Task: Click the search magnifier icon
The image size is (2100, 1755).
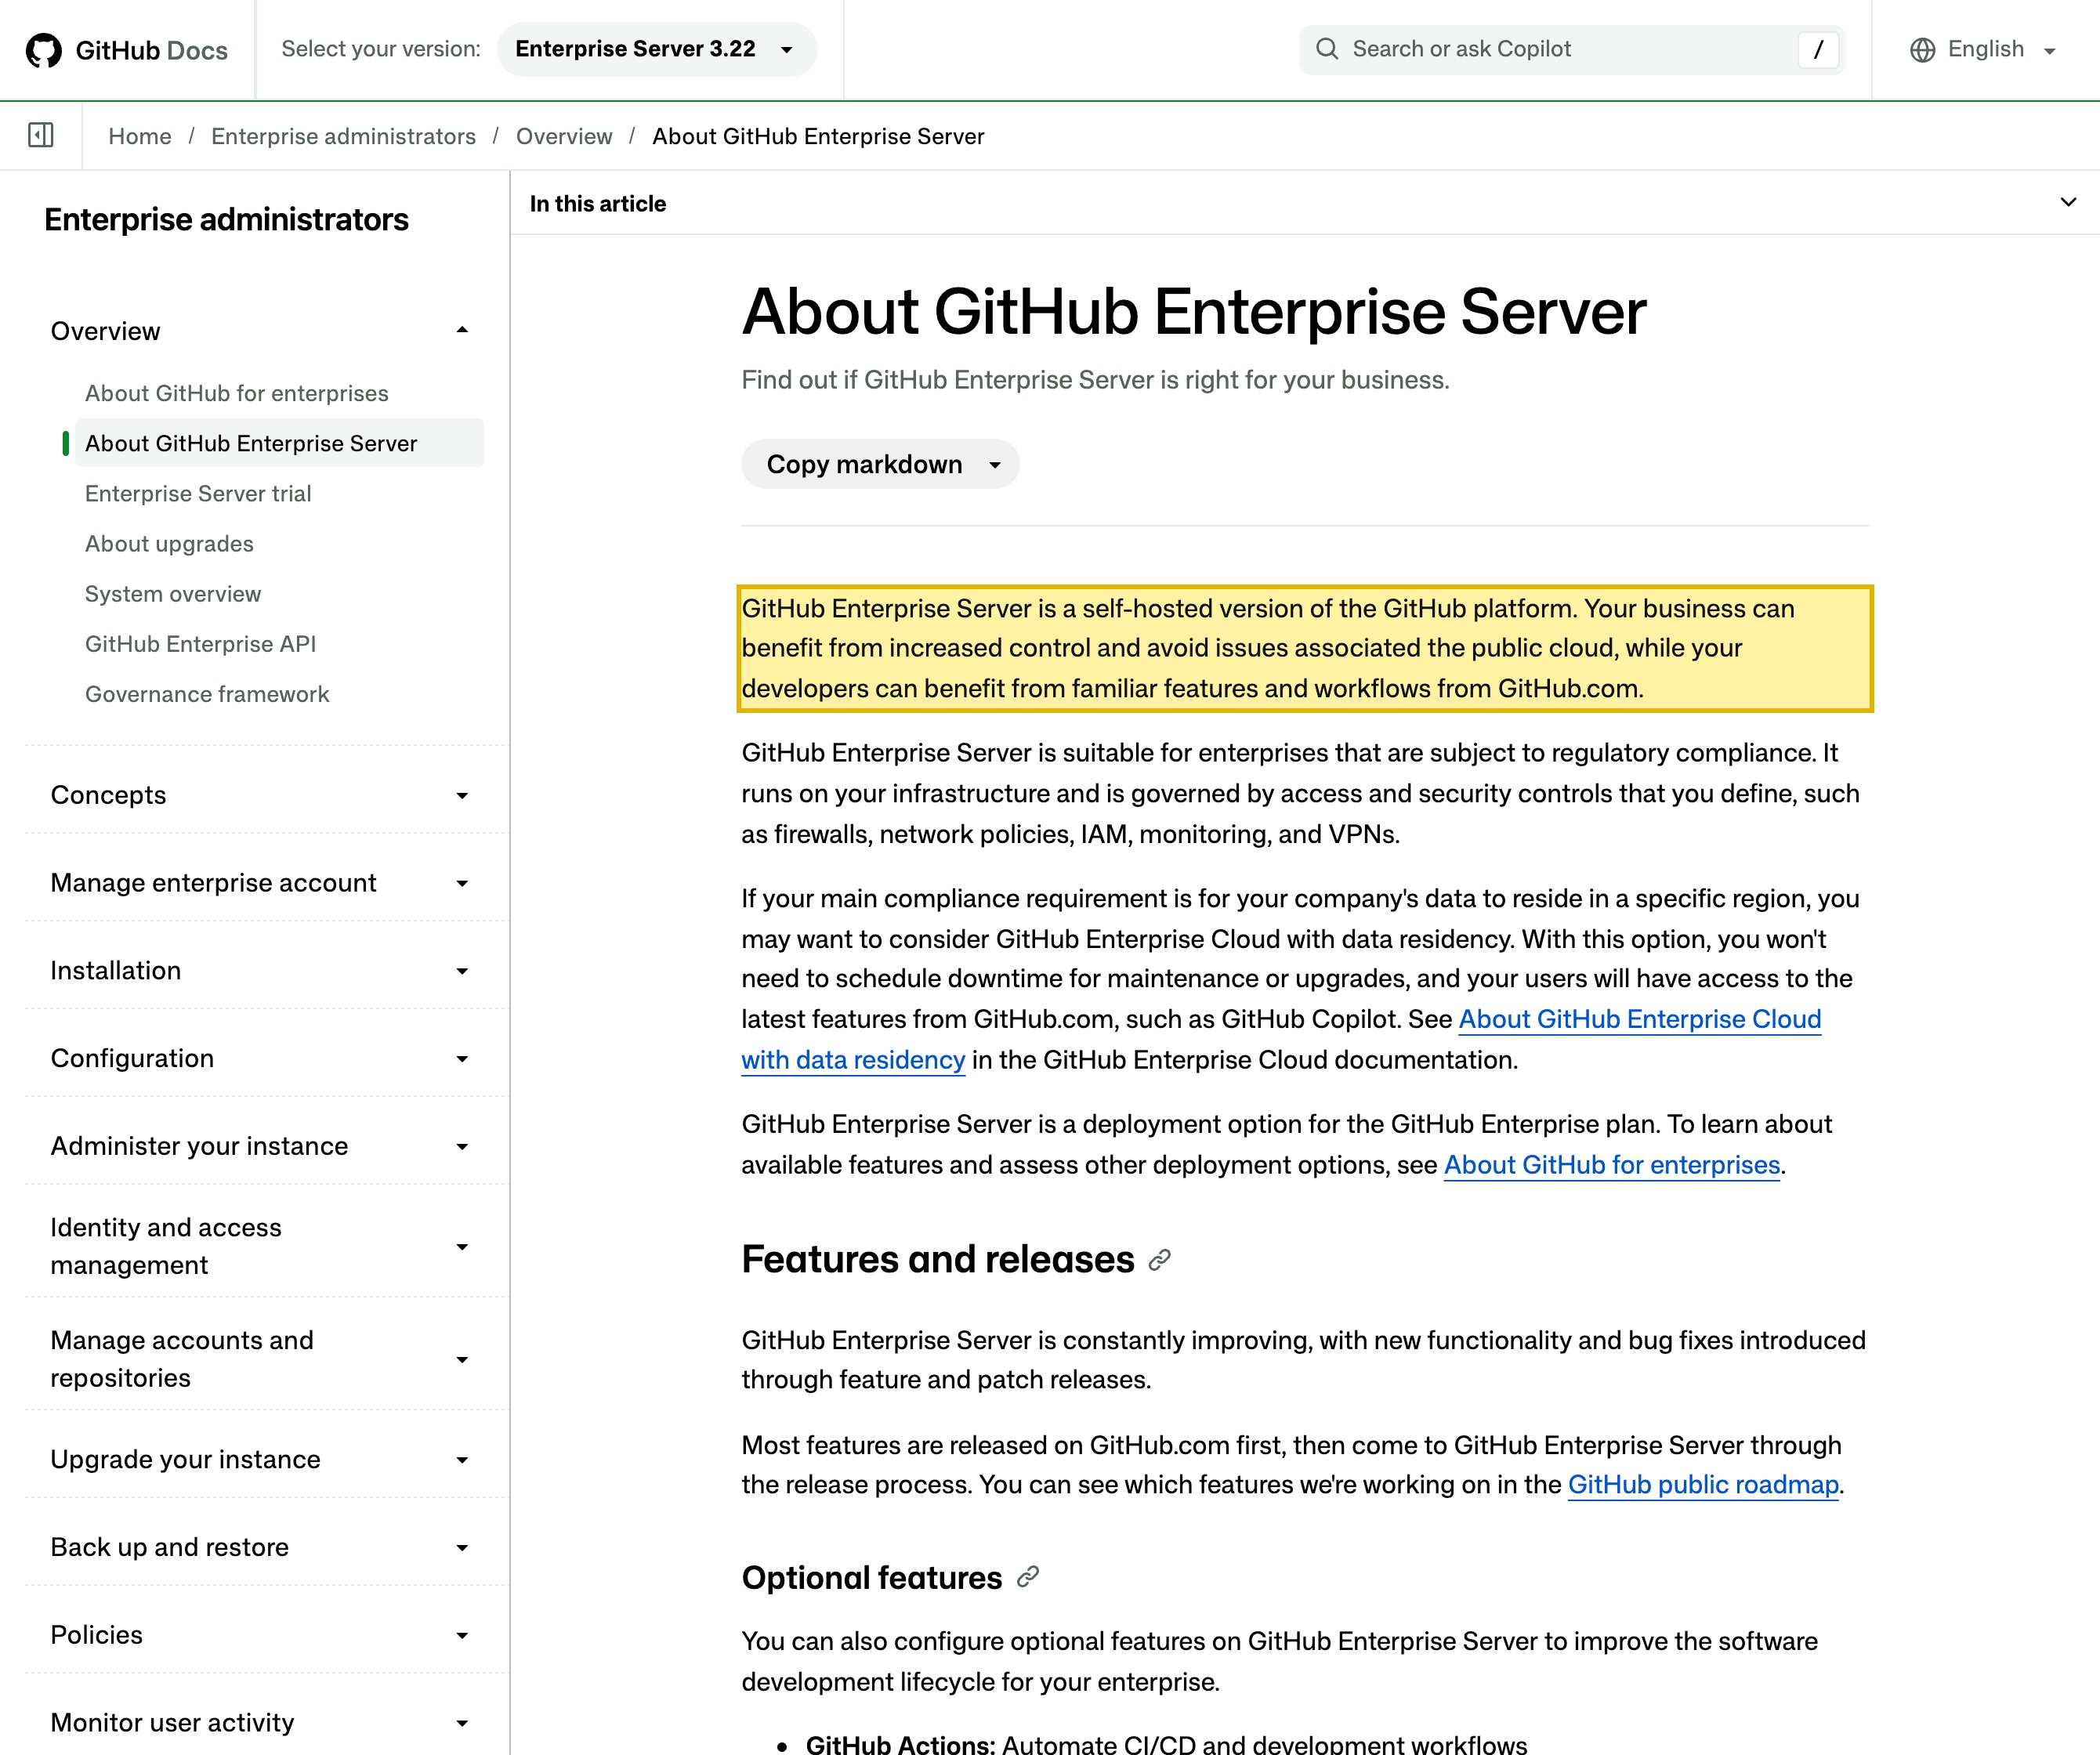Action: 1326,49
